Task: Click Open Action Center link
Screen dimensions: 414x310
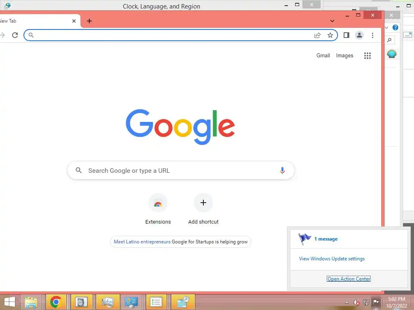Action: coord(349,279)
